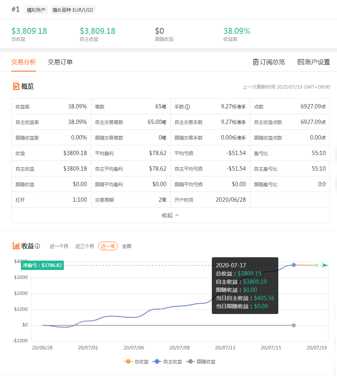
Task: Click the 订阅总览 clipboard icon
Action: [256, 62]
